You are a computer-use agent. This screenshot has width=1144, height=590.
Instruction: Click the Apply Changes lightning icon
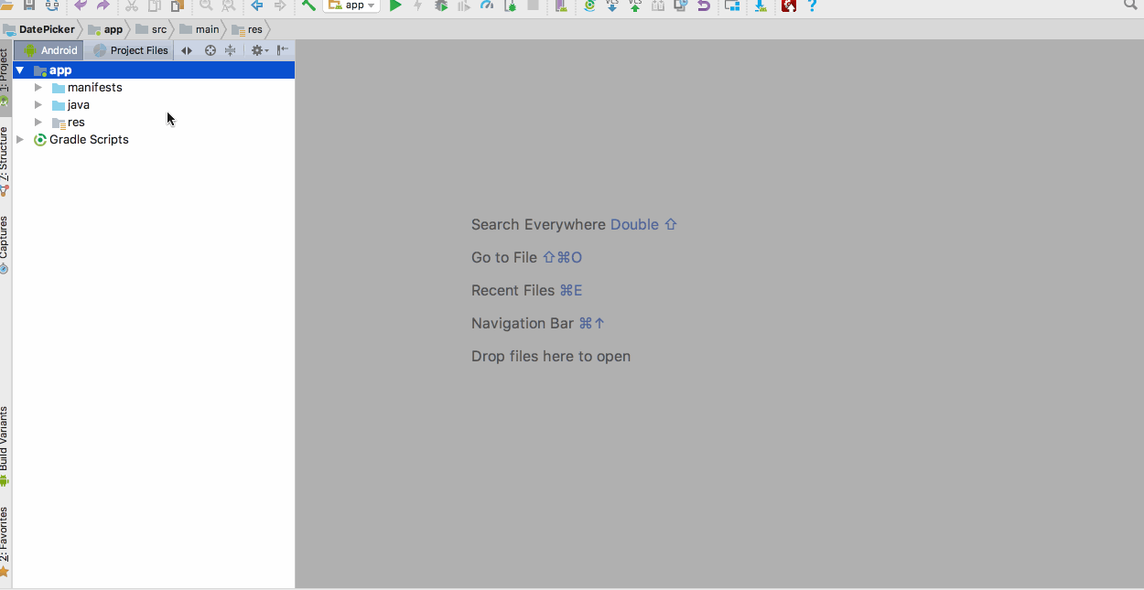pyautogui.click(x=418, y=5)
